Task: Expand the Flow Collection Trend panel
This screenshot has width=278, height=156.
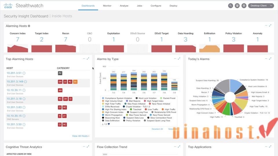Action: [179, 146]
